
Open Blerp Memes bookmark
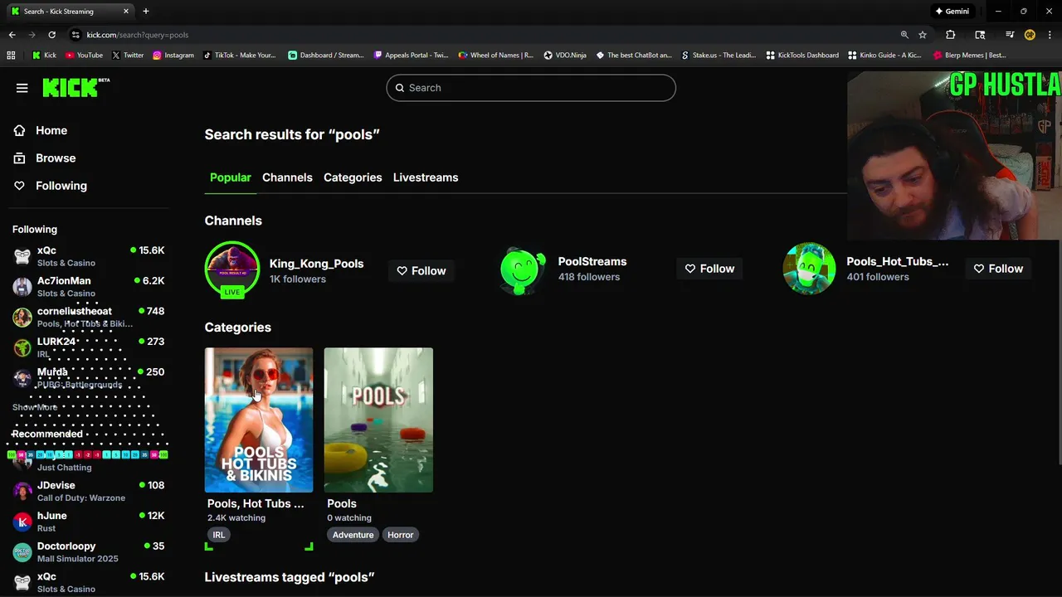(969, 56)
